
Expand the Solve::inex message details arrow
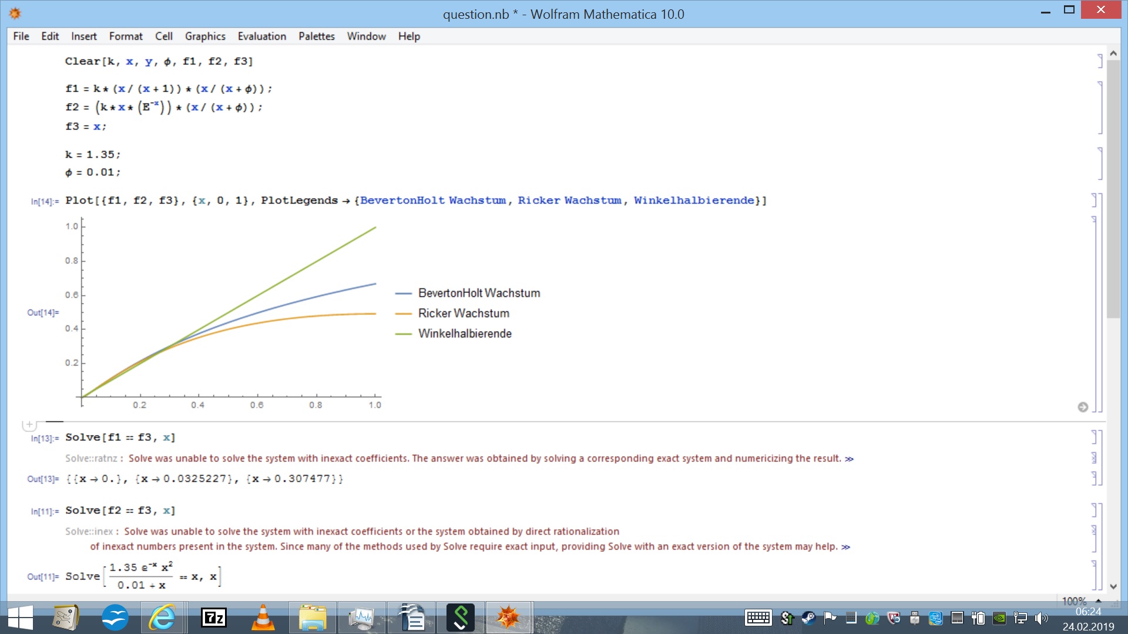tap(845, 547)
